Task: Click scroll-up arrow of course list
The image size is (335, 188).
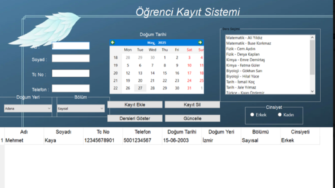Action: click(x=312, y=38)
